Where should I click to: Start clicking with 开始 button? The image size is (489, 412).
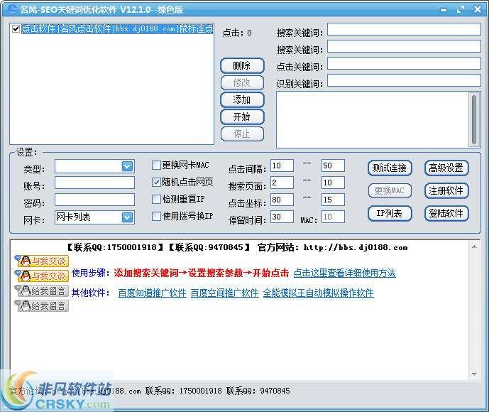tap(242, 117)
